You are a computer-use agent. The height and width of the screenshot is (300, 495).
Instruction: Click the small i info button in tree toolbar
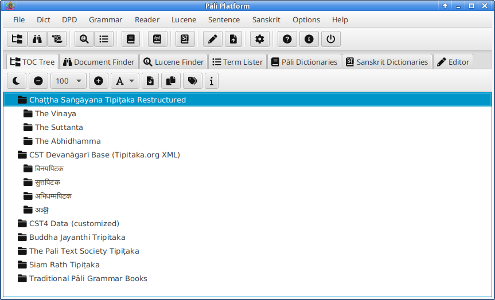coord(212,81)
